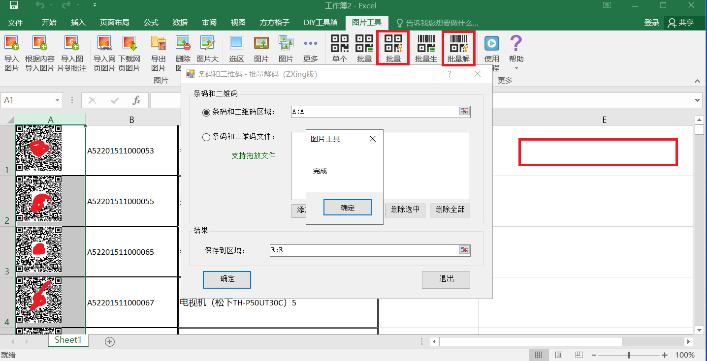Click the 使用教程 play icon

(491, 43)
